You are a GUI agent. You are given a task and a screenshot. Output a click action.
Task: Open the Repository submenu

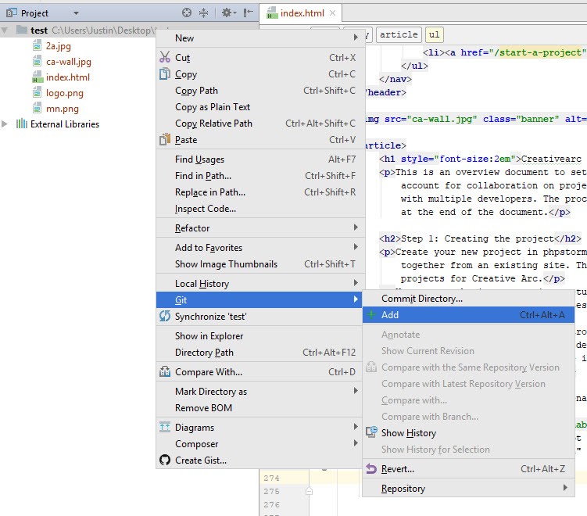403,489
